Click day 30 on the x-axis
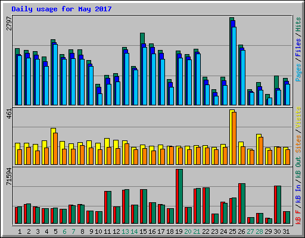Image resolution: width=305 pixels, height=238 pixels. click(x=277, y=231)
